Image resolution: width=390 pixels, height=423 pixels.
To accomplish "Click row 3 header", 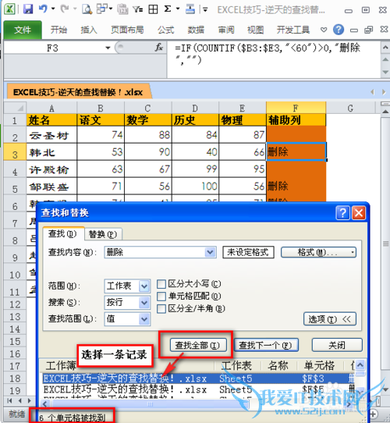I will pos(15,152).
